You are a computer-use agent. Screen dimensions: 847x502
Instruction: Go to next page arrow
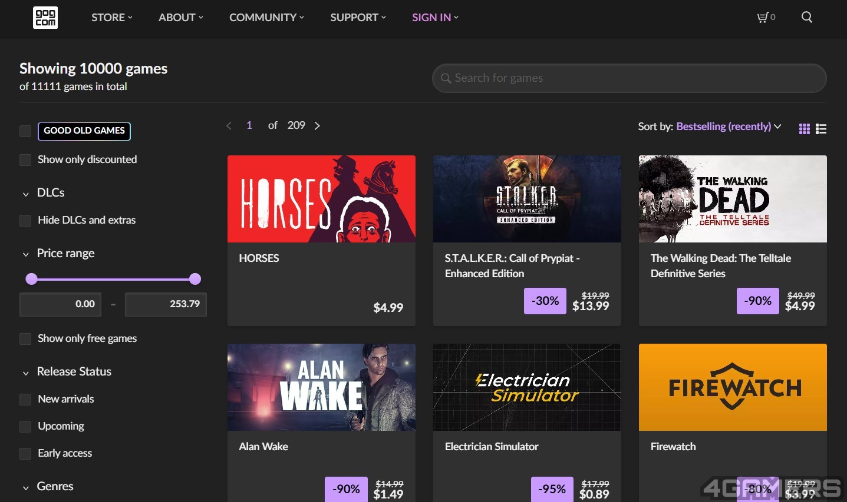[317, 126]
